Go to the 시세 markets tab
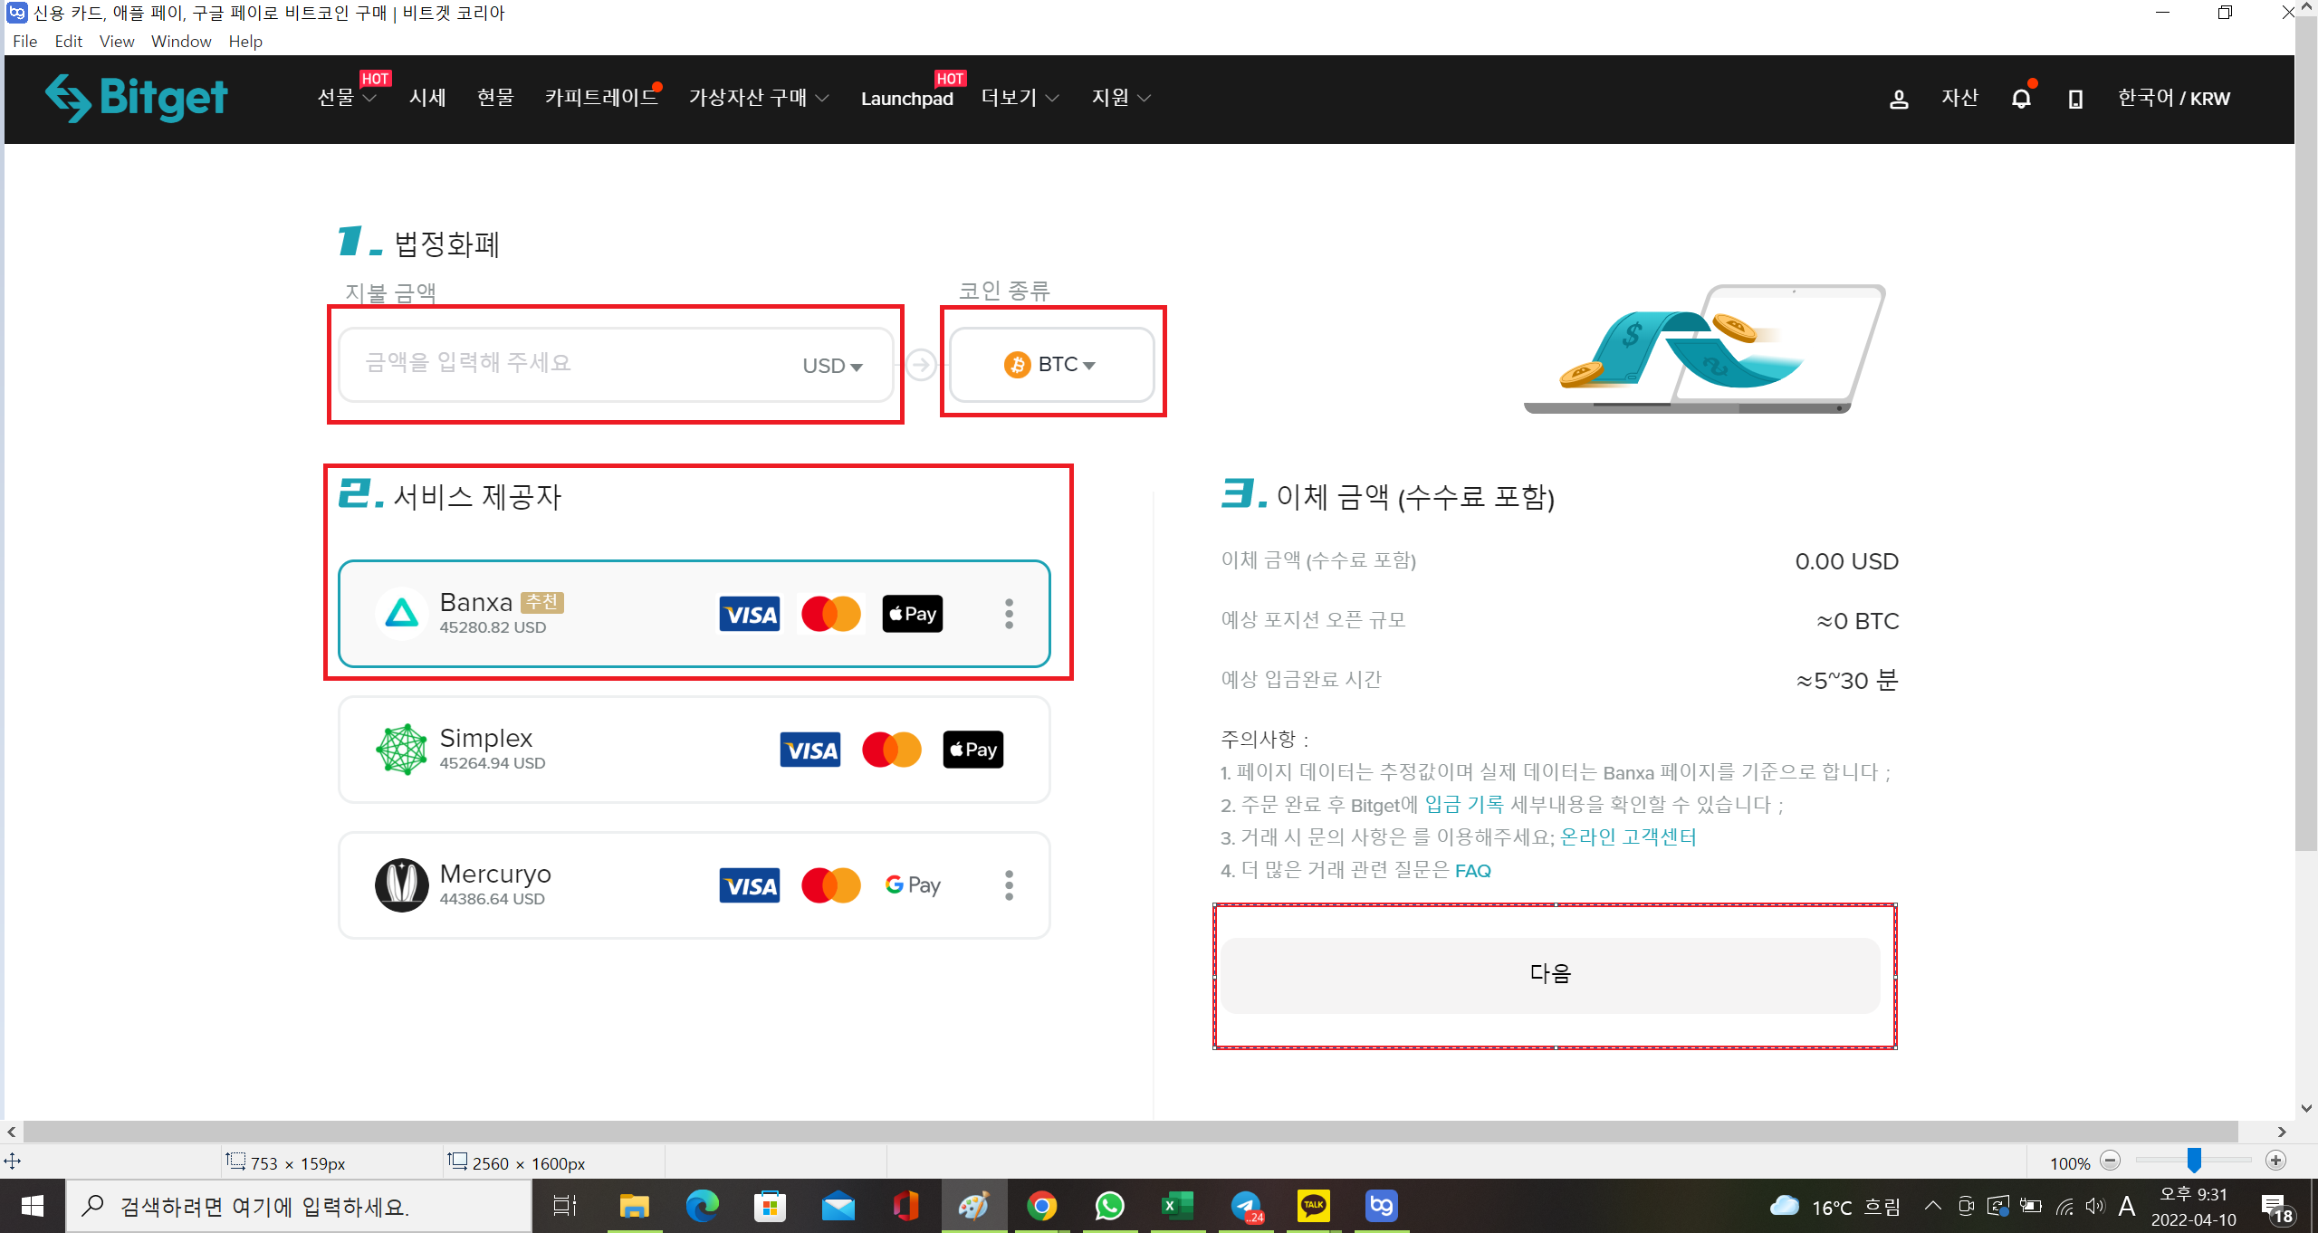The height and width of the screenshot is (1233, 2318). [427, 98]
